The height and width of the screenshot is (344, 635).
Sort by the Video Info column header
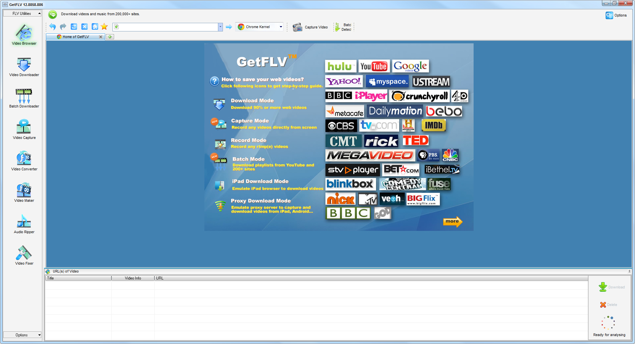[x=133, y=278]
